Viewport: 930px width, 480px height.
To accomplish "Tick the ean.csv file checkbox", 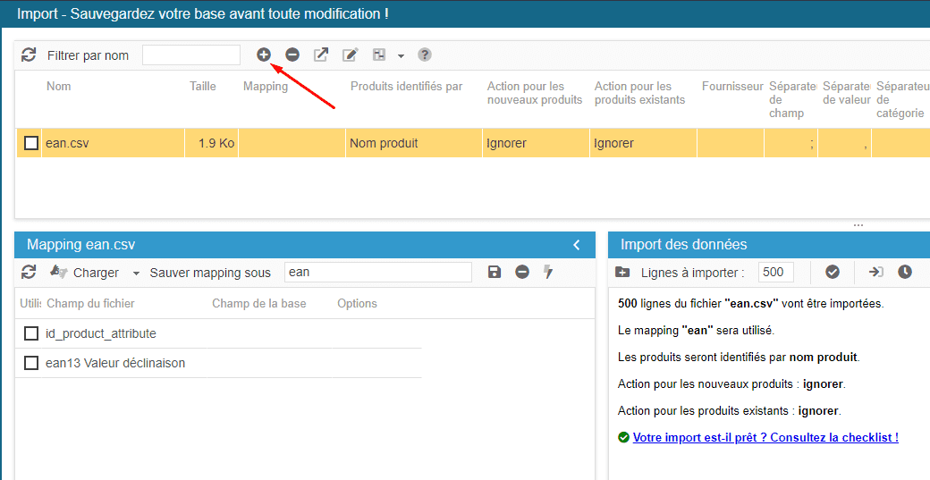I will pyautogui.click(x=31, y=143).
